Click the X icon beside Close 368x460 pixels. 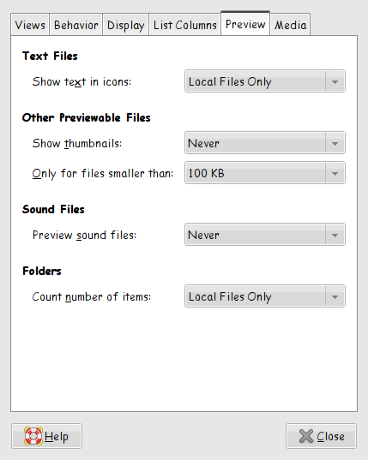pos(306,436)
